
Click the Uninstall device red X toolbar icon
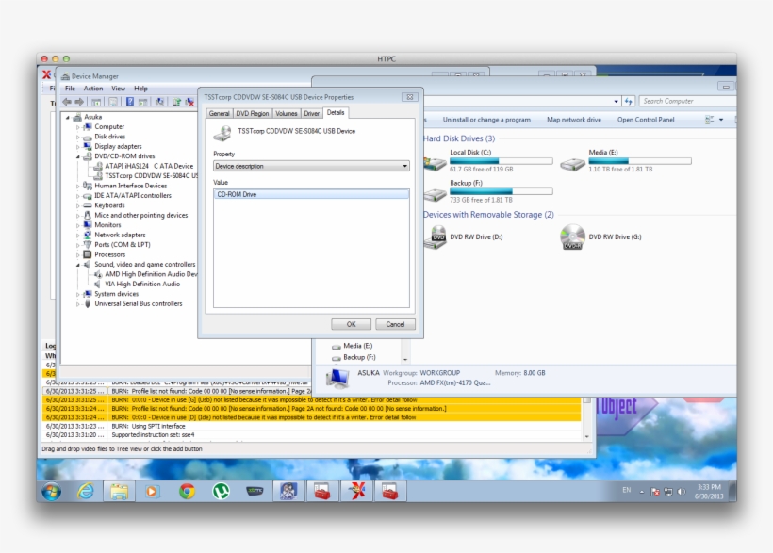[x=189, y=102]
